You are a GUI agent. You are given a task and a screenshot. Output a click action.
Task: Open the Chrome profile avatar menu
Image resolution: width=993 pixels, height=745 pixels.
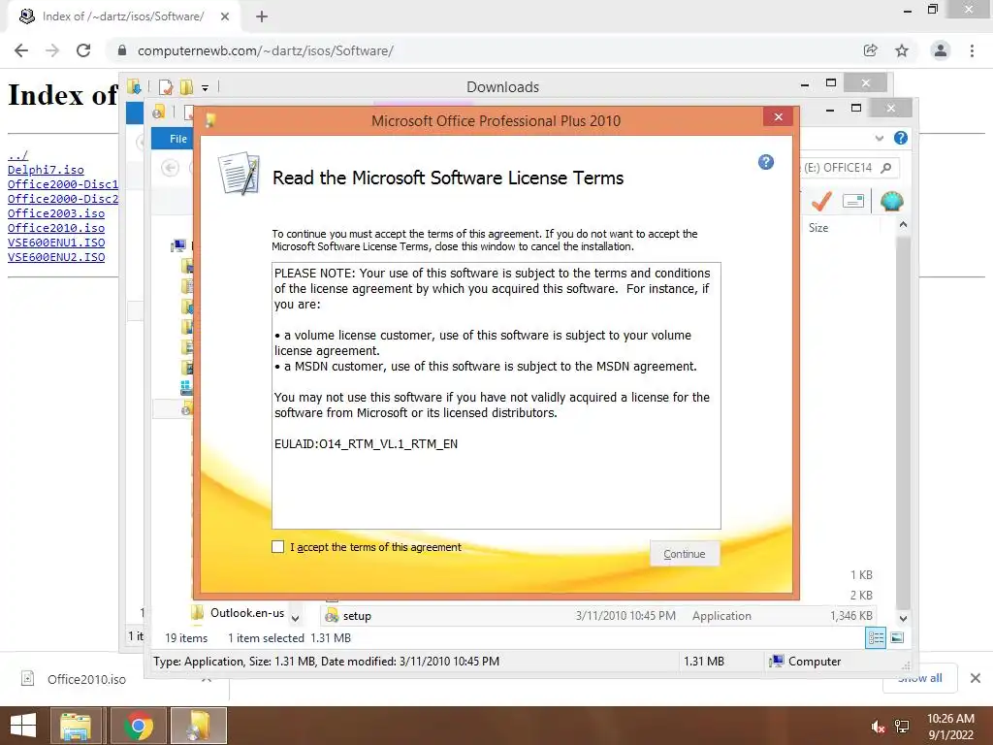pos(941,50)
